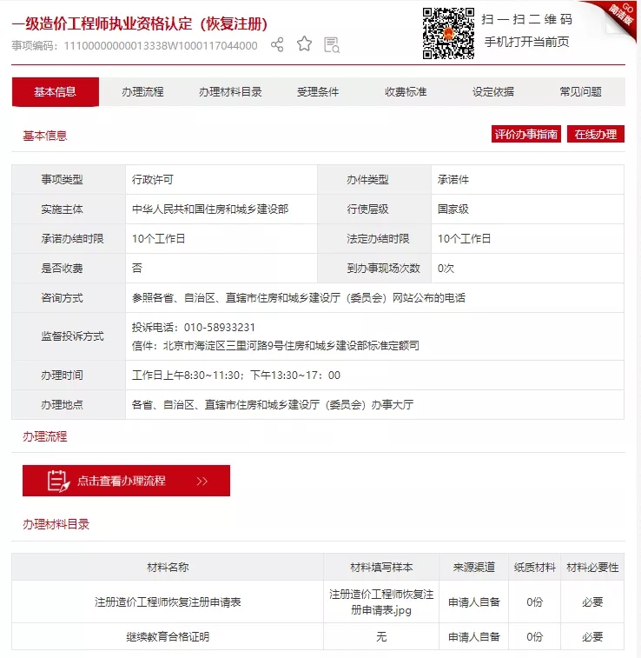Click the double chevron arrow on process button

coord(202,481)
